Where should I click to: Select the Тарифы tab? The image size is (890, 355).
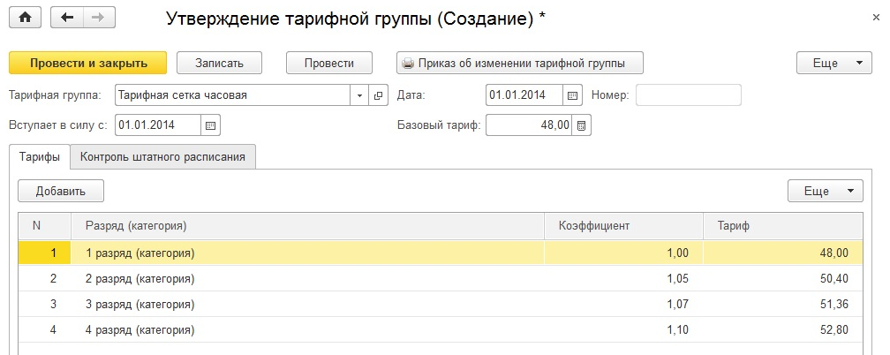pos(39,157)
